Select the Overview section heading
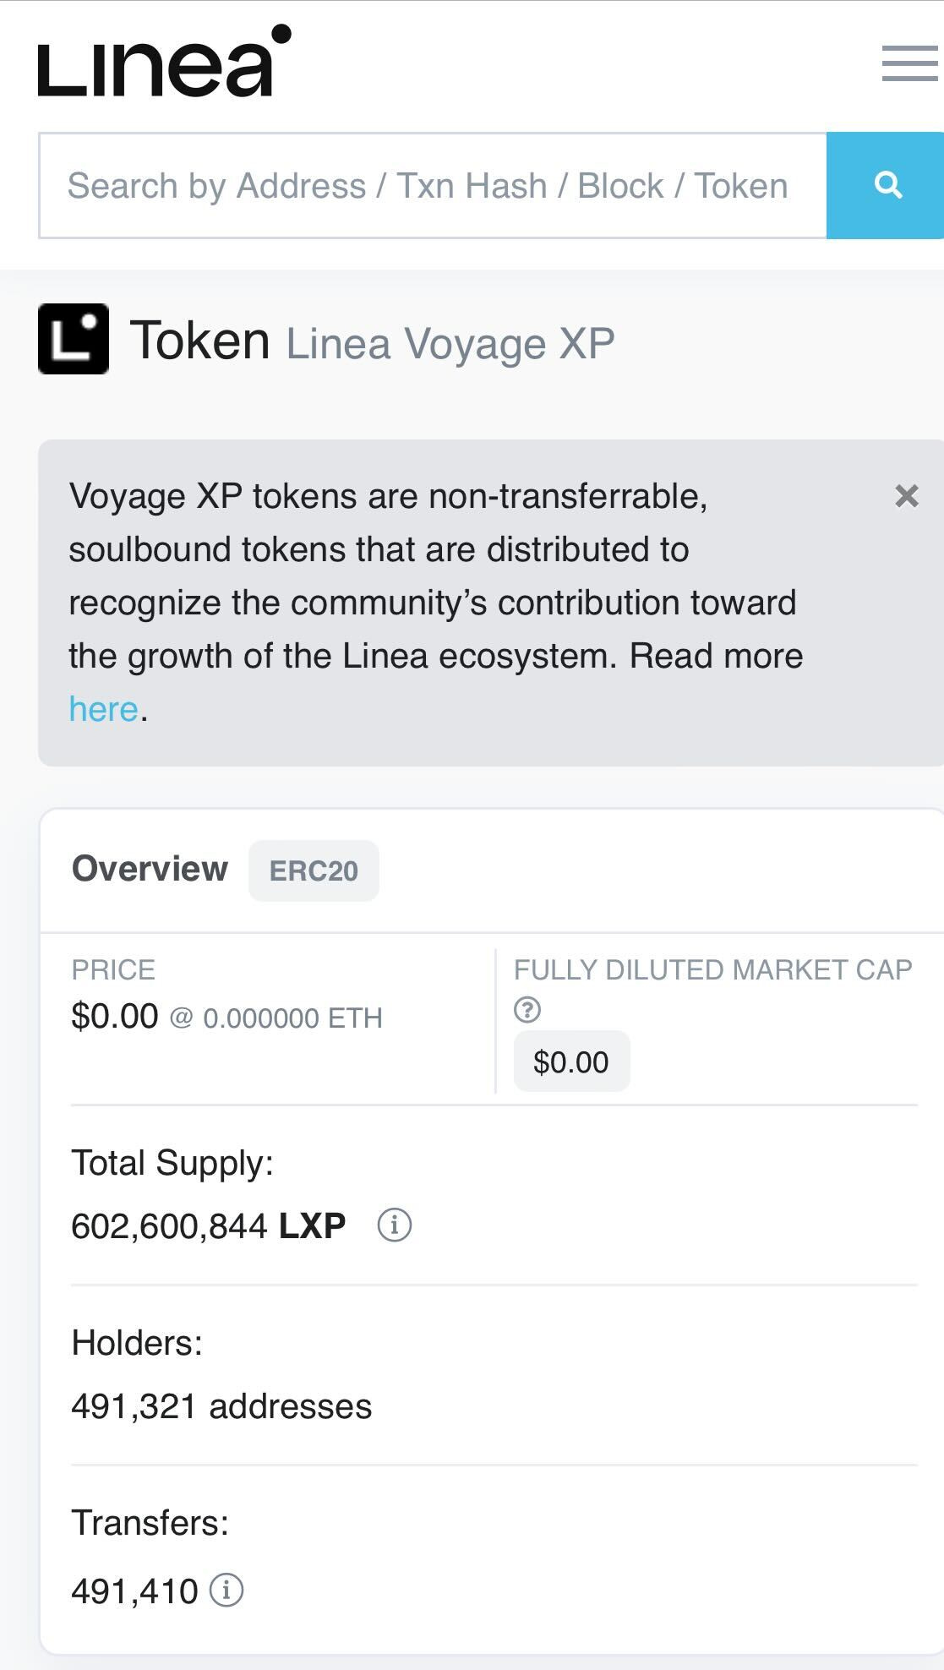Viewport: 944px width, 1670px height. click(150, 869)
